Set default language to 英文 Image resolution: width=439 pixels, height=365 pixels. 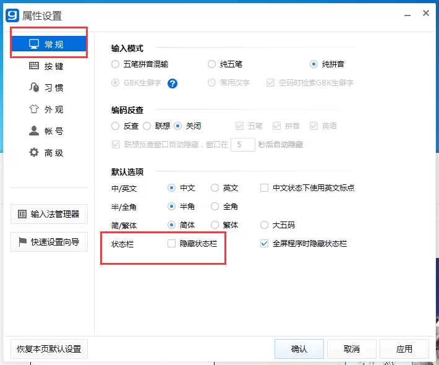click(215, 187)
